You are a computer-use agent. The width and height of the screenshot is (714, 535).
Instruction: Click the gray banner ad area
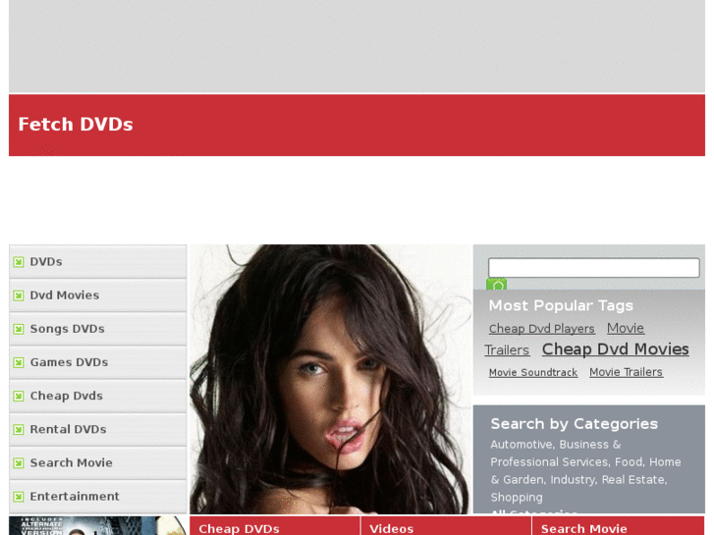357,46
